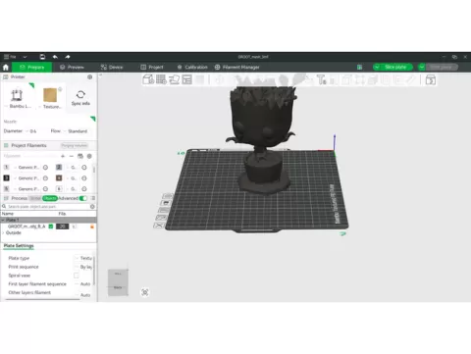
Task: Click filament 3 black color swatch
Action: [6, 178]
